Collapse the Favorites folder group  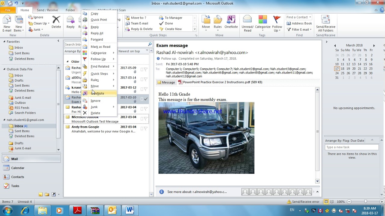[x=5, y=42]
